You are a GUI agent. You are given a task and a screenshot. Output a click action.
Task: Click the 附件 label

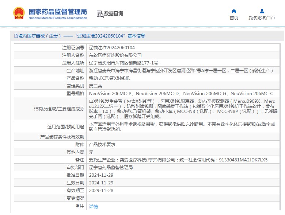click(x=80, y=144)
